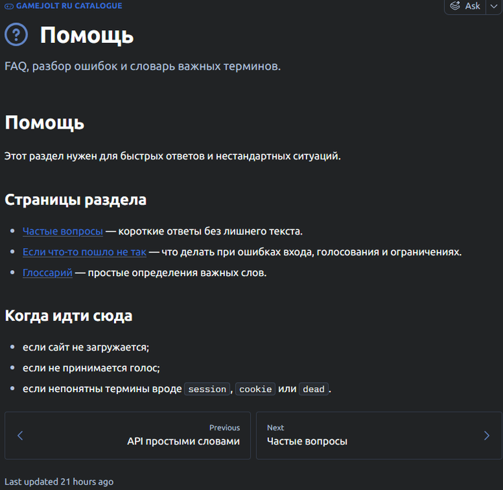Viewport: 503px width, 490px height.
Task: Open the "Глоссарий" link
Action: point(47,273)
